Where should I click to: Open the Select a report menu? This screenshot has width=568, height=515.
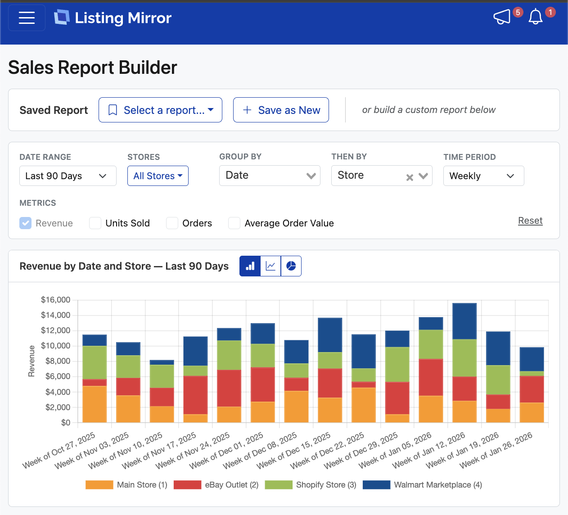pos(160,110)
